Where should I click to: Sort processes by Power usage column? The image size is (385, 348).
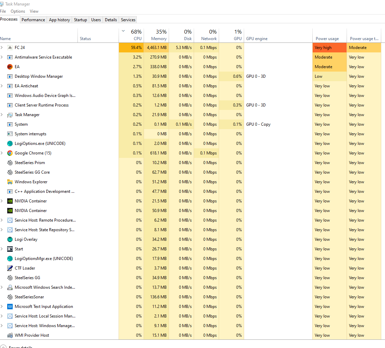click(329, 35)
